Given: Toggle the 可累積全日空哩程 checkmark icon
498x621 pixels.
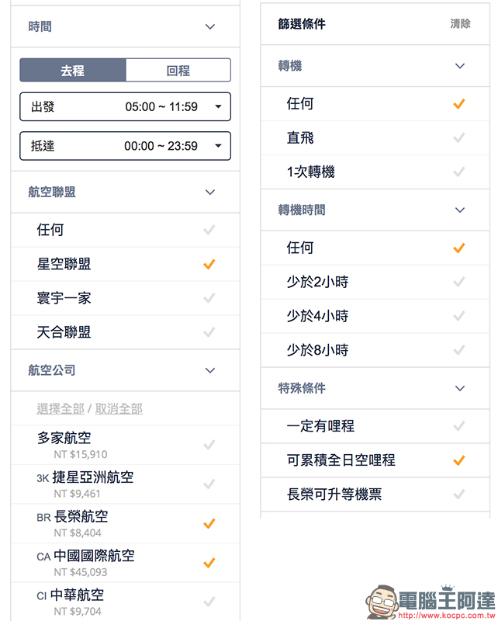Looking at the screenshot, I should pos(458,460).
